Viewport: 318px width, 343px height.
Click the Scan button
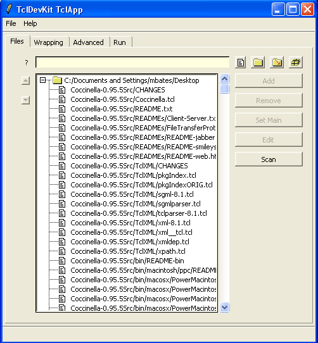(269, 159)
